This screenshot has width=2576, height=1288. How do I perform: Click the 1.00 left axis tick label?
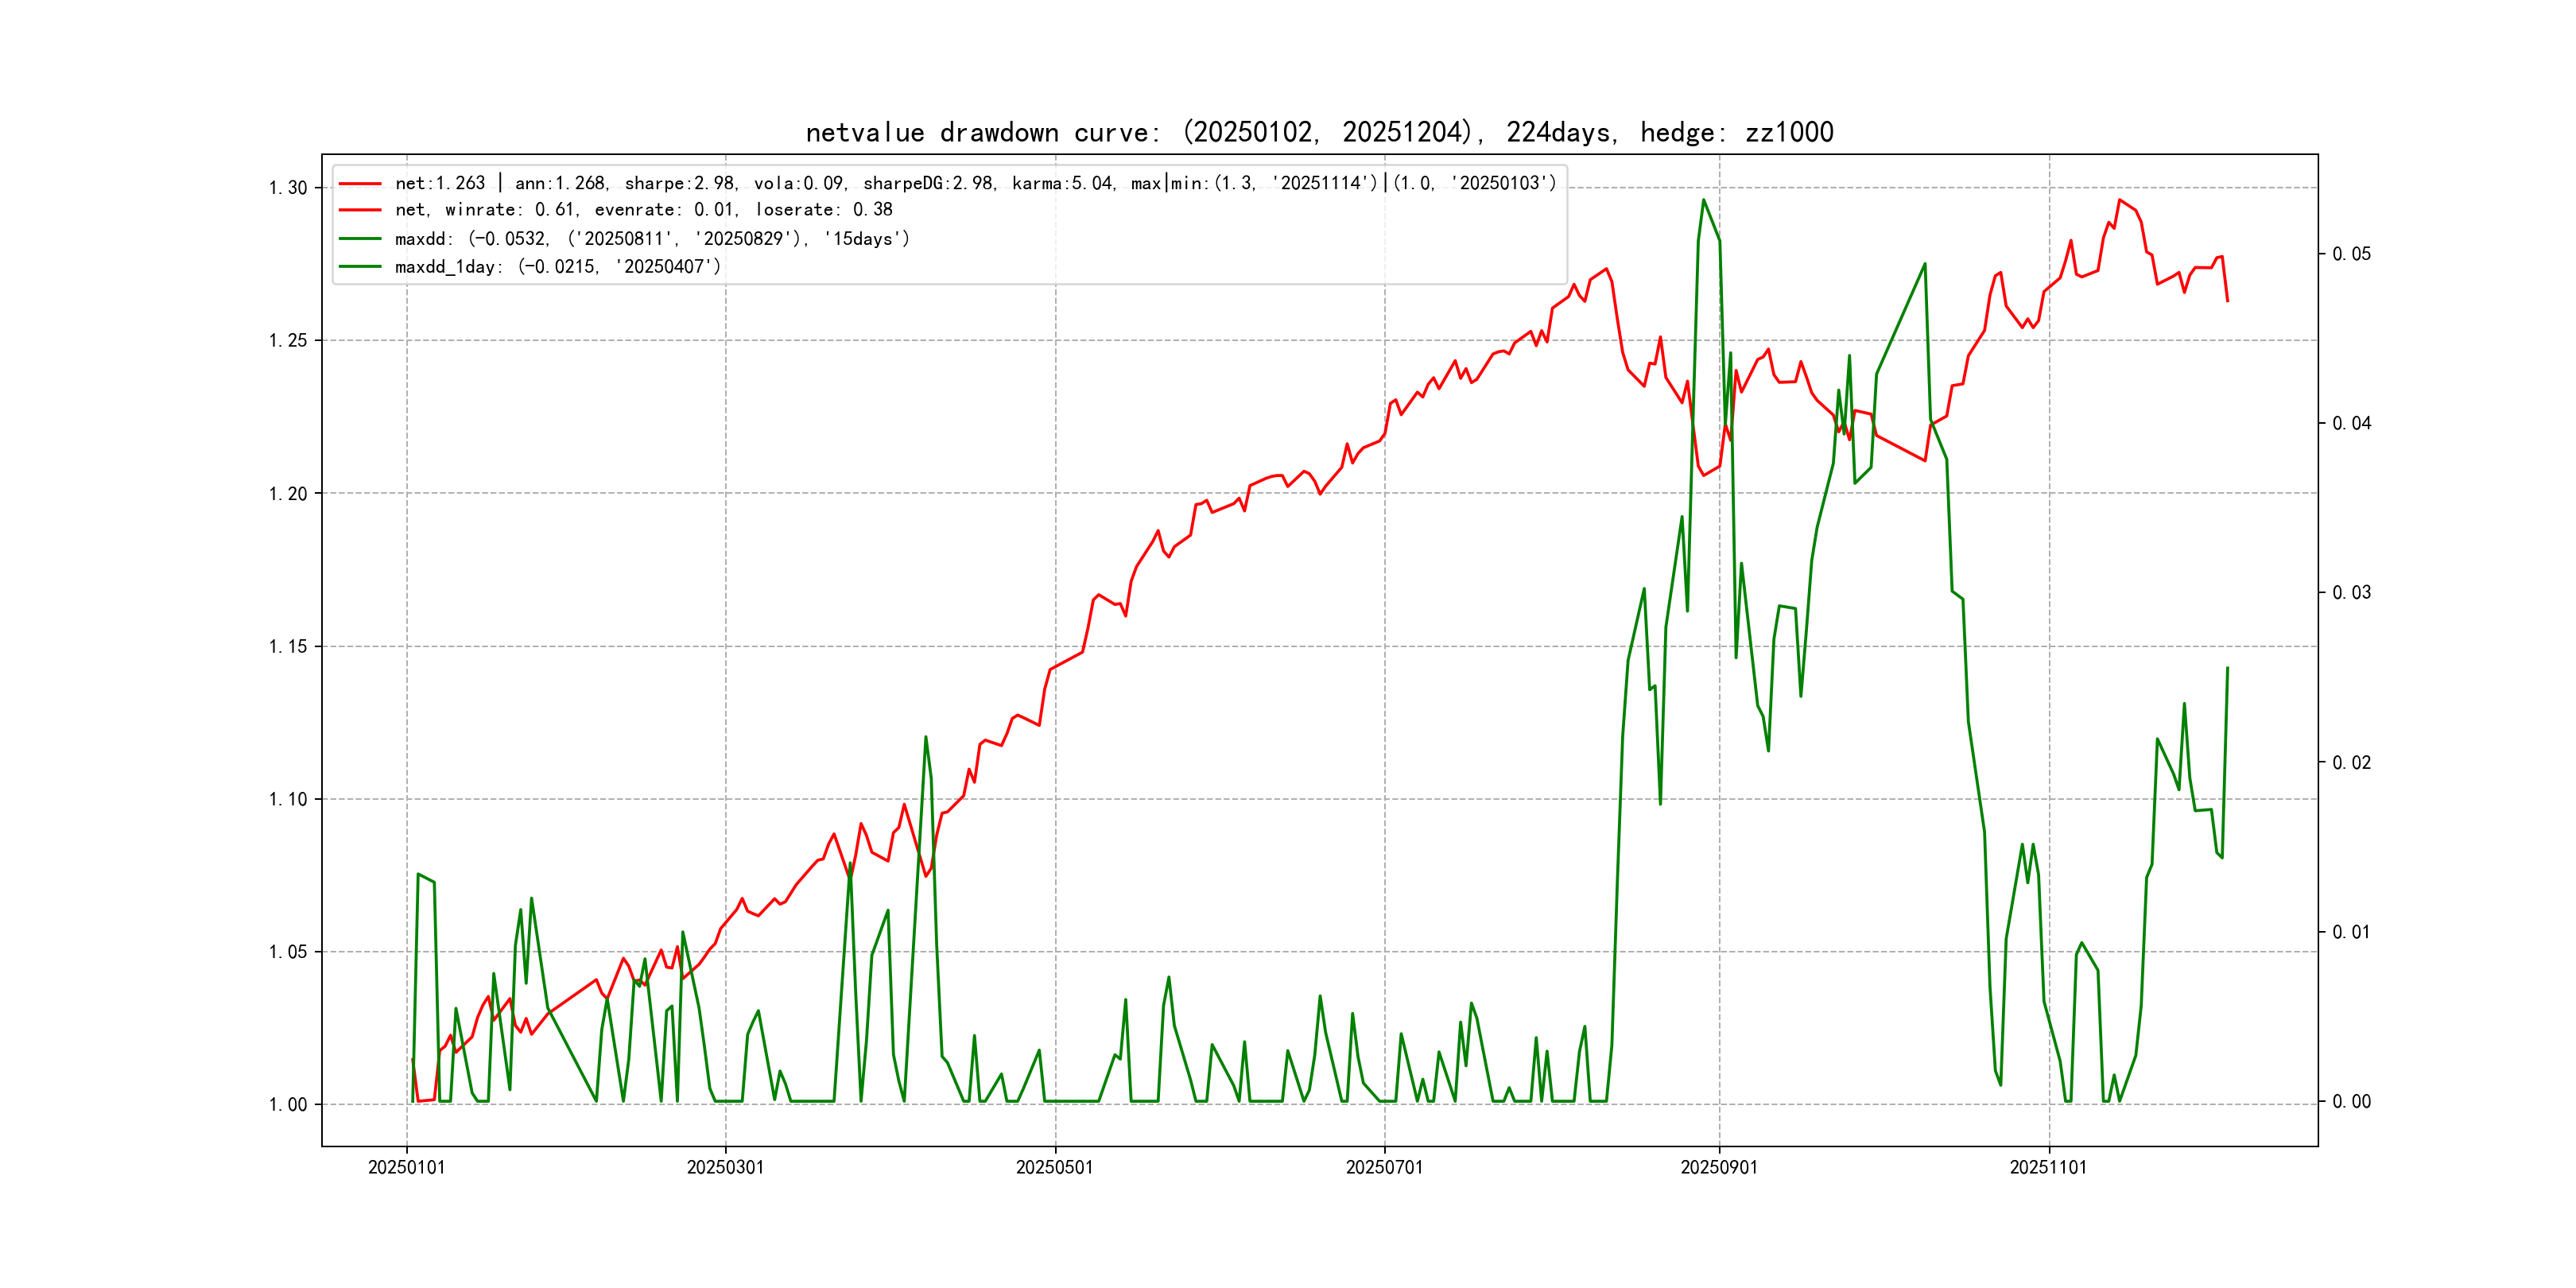click(x=288, y=1104)
